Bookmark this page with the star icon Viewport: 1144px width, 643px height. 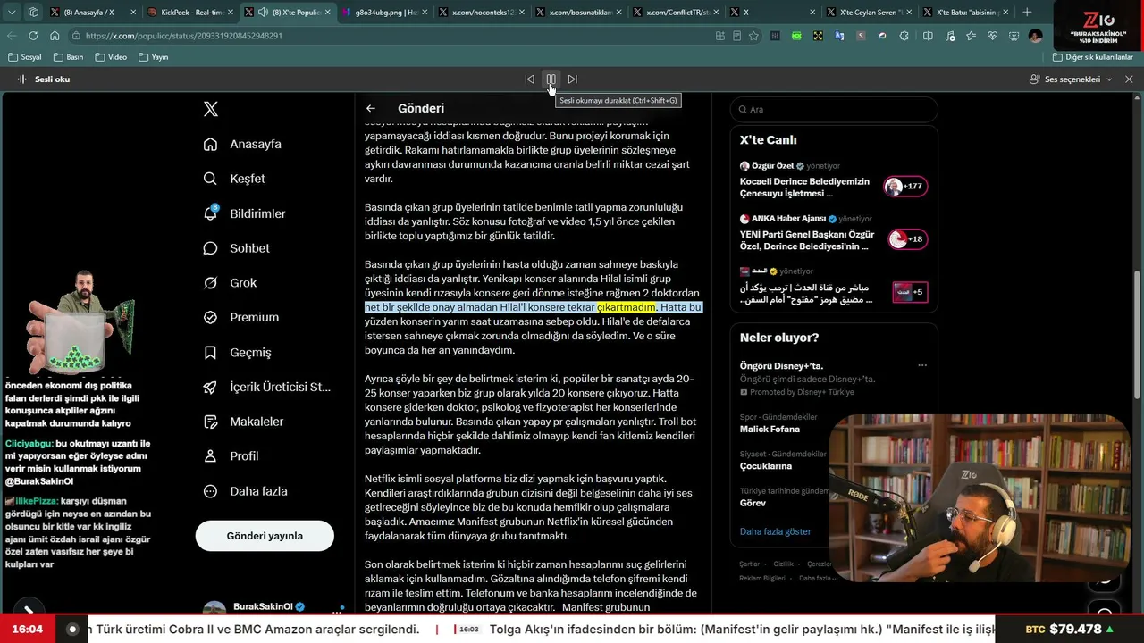pos(753,36)
